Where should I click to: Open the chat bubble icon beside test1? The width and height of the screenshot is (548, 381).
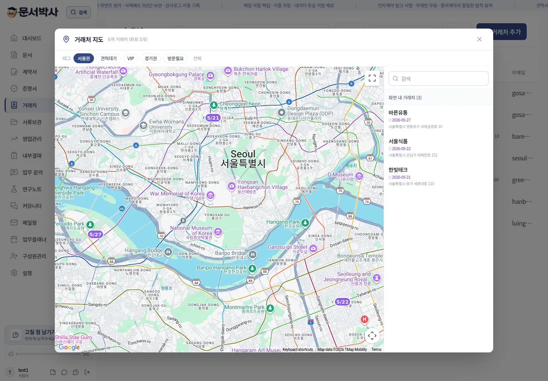(64, 372)
